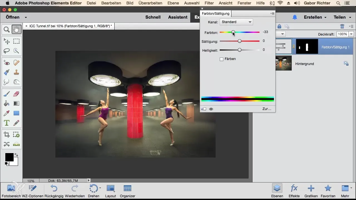Open the Organizer
This screenshot has width=356, height=200.
click(x=127, y=191)
